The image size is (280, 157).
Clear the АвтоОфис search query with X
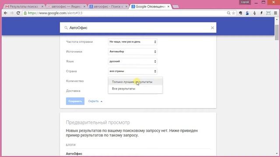[212, 28]
